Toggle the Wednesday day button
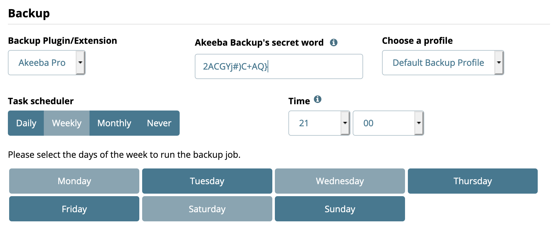556x233 pixels. point(340,181)
